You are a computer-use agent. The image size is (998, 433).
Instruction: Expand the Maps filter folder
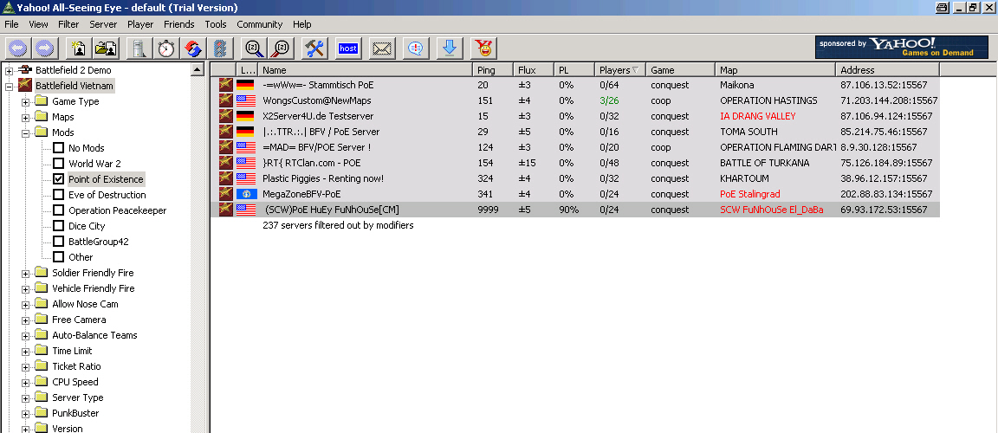point(25,117)
